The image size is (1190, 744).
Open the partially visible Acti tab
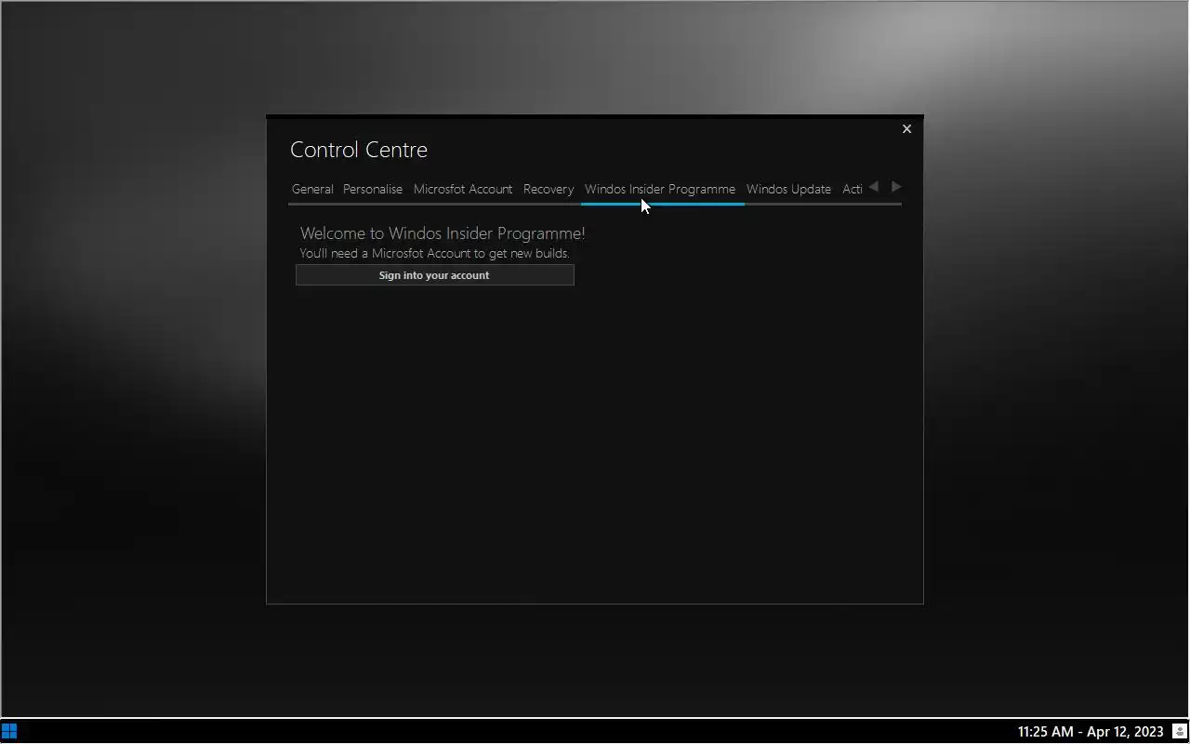853,189
